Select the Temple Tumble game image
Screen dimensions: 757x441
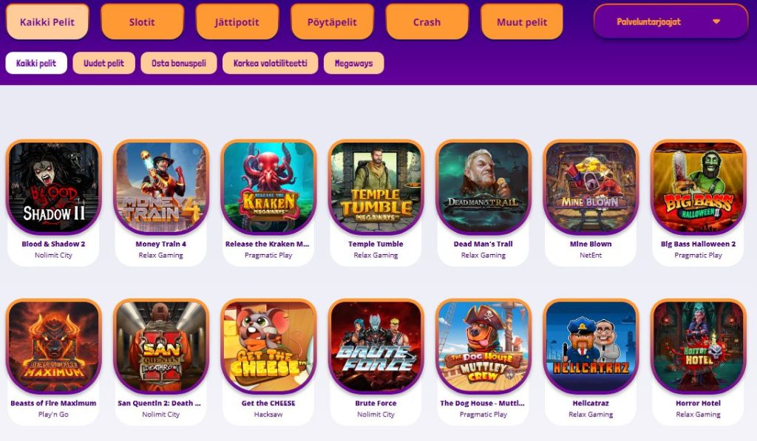[x=376, y=187]
